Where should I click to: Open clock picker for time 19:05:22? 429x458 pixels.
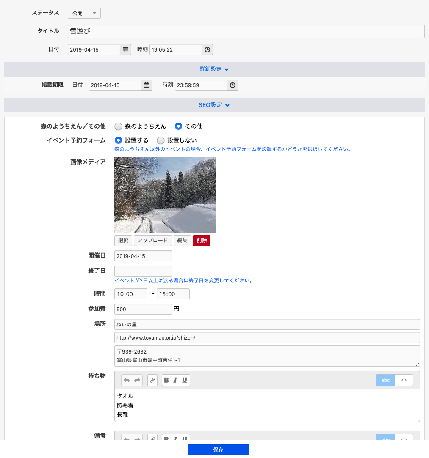(x=207, y=49)
